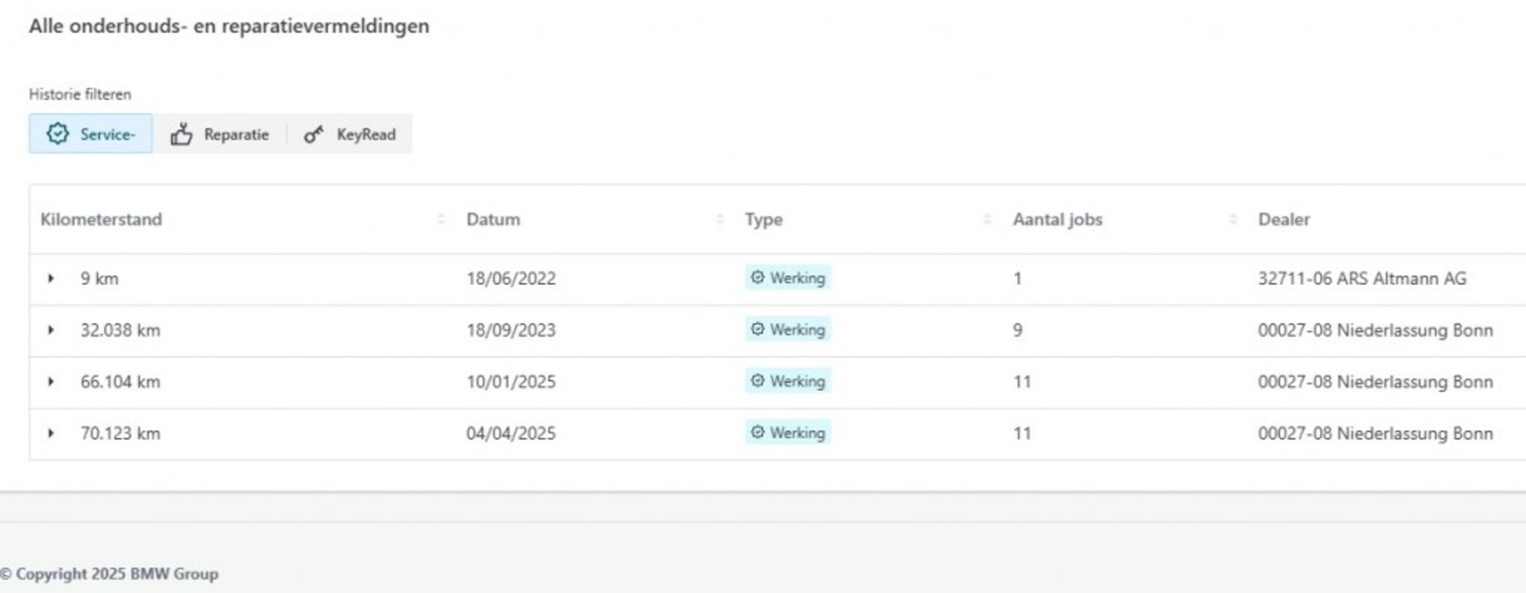
Task: Expand the 9 km service row
Action: point(51,279)
